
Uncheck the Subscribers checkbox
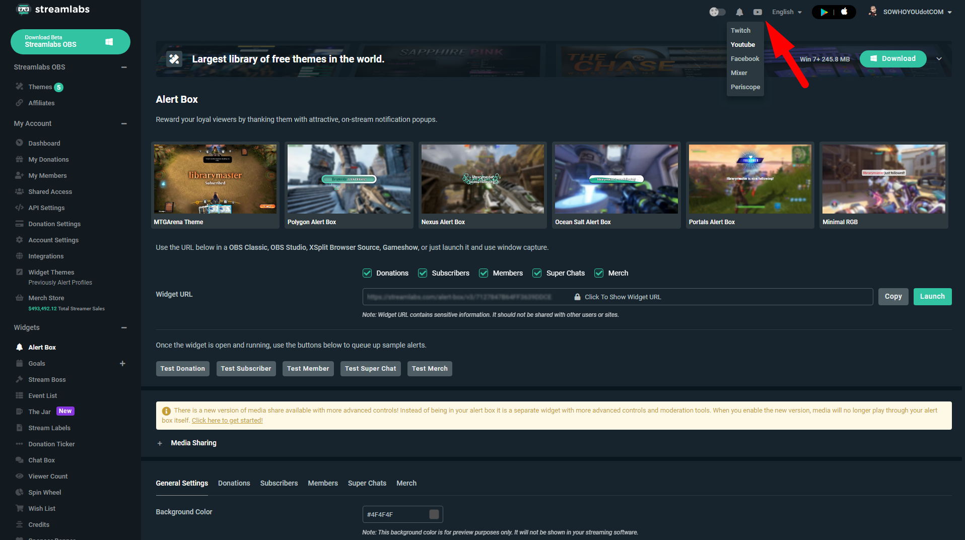pos(422,273)
